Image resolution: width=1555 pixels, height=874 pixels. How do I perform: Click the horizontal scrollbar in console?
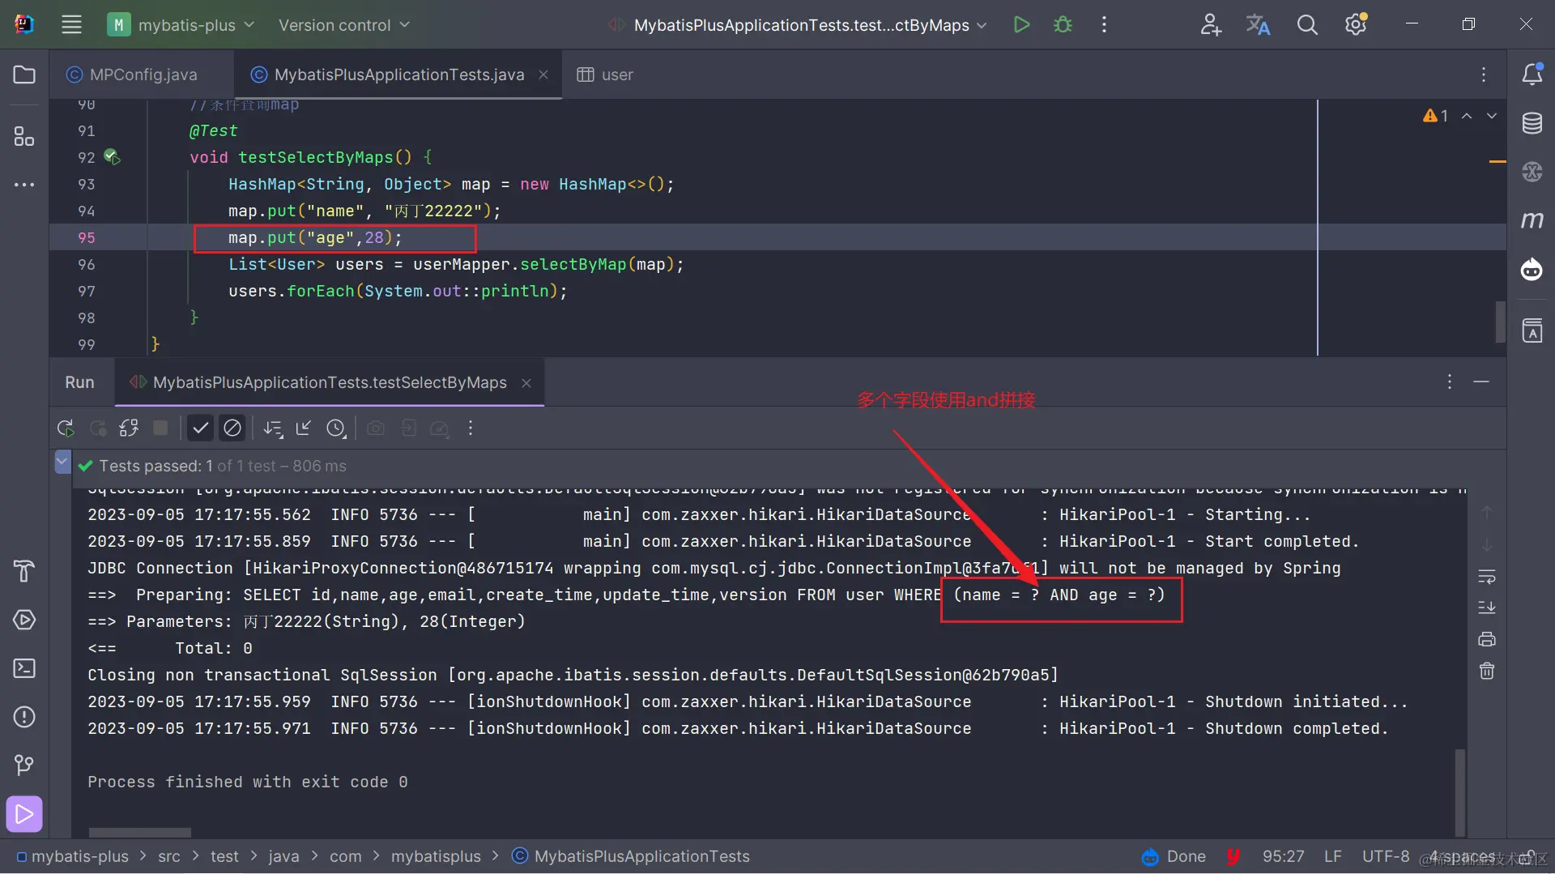point(139,832)
